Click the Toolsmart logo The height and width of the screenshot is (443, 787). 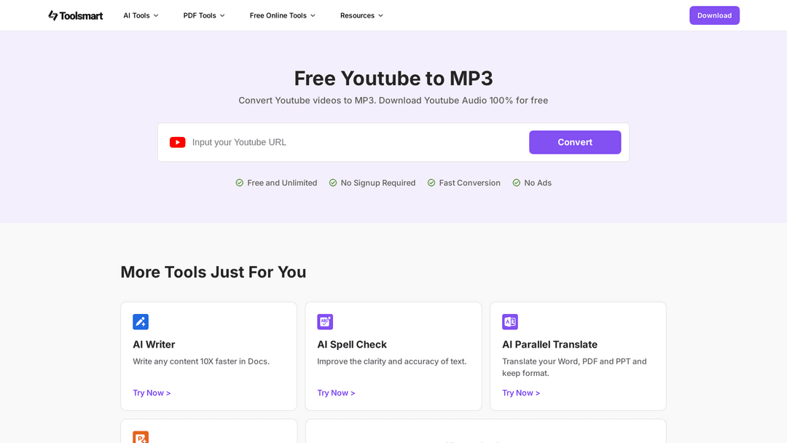click(x=75, y=15)
